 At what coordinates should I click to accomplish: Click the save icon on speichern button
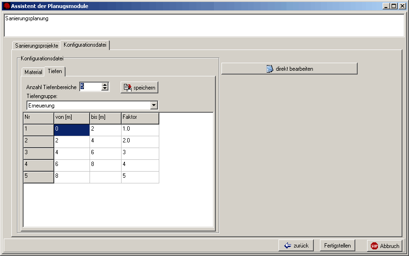click(x=127, y=87)
